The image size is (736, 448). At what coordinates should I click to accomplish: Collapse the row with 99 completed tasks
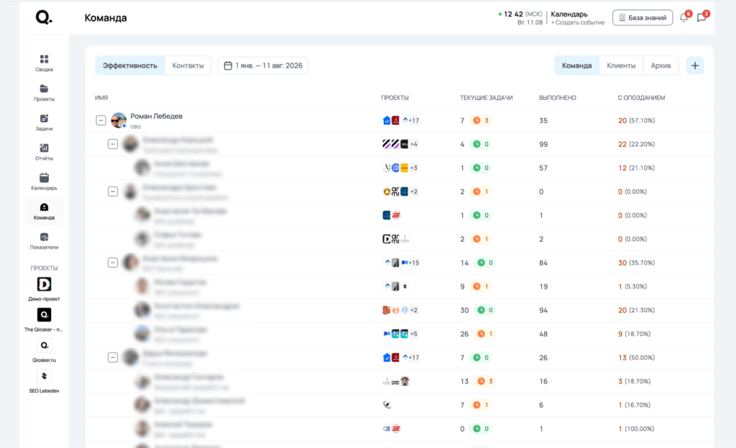[113, 144]
